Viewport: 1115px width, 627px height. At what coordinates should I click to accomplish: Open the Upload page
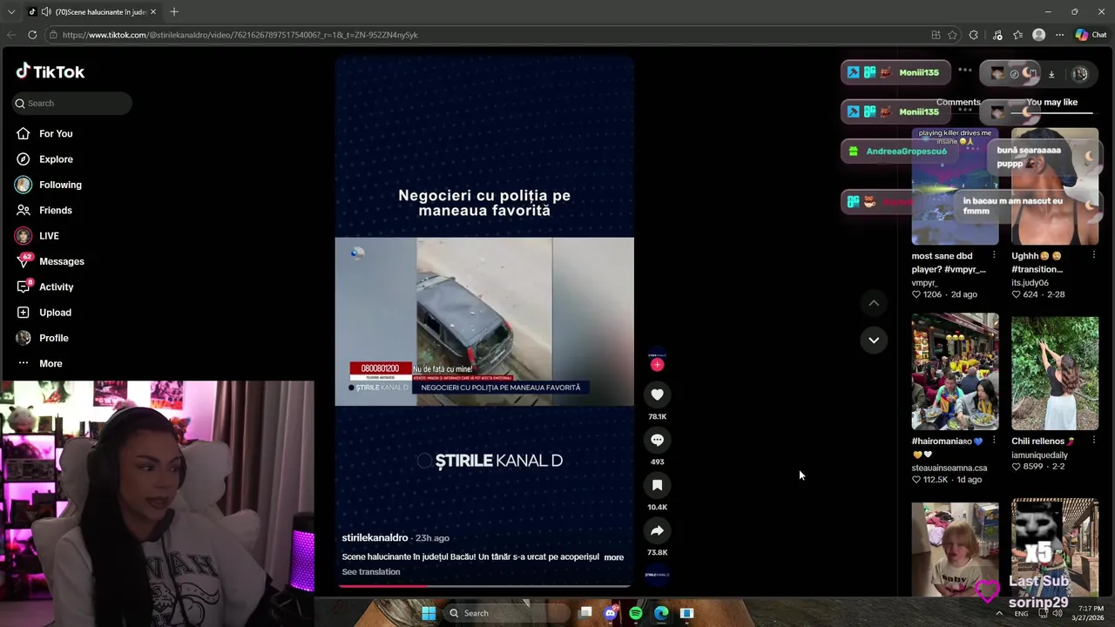pos(55,313)
